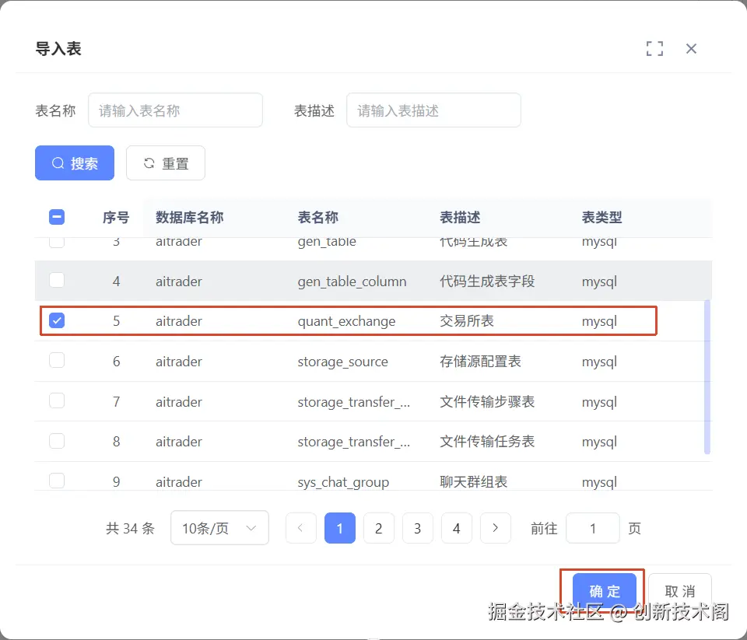Viewport: 747px width, 640px height.
Task: Jump to pagination page 2
Action: pos(379,528)
